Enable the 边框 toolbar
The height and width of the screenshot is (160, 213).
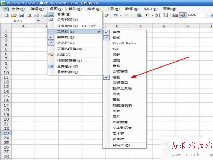pos(125,60)
